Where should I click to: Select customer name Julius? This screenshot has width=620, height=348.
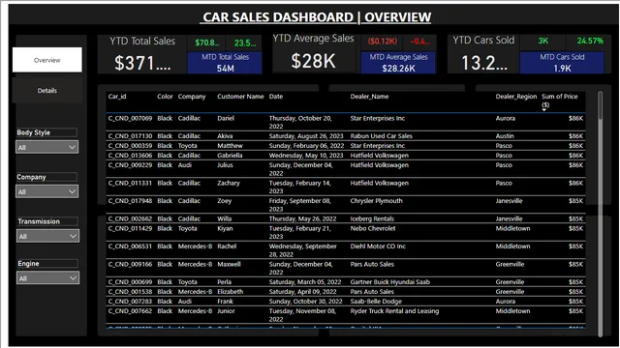click(x=225, y=165)
